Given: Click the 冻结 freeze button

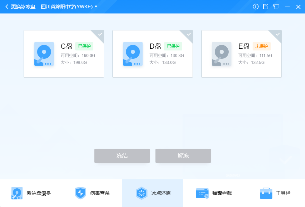Looking at the screenshot, I should [x=122, y=156].
